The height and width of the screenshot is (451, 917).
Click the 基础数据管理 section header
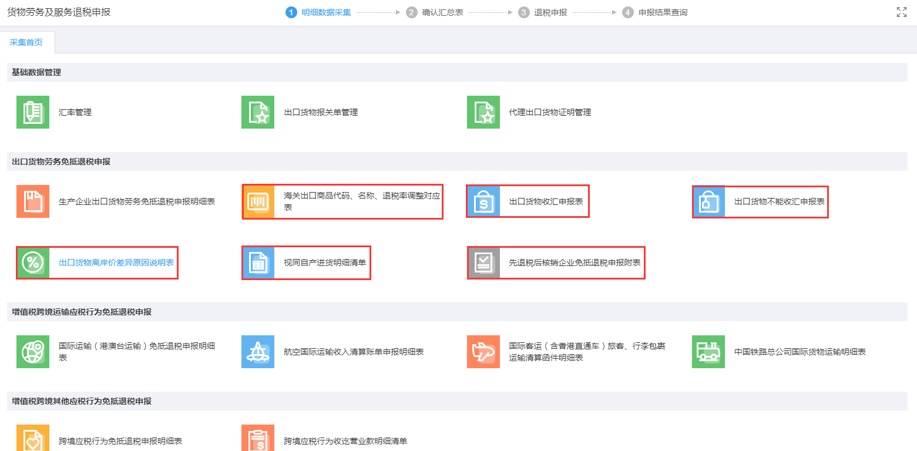(x=36, y=72)
